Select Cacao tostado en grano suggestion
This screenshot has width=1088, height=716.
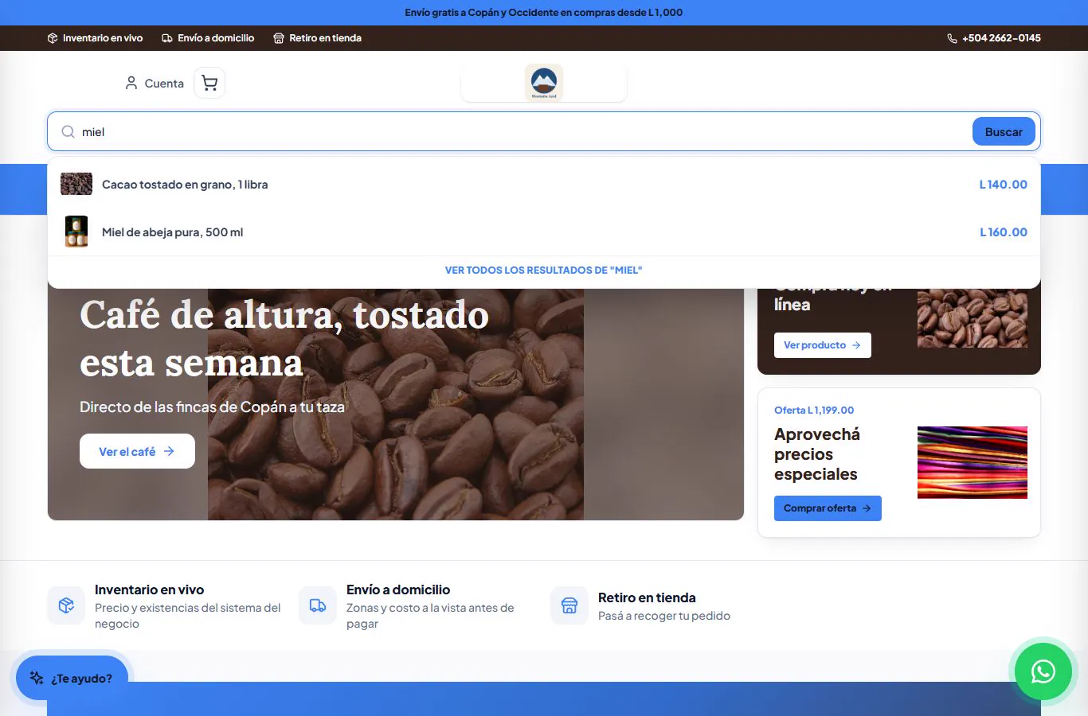point(544,185)
